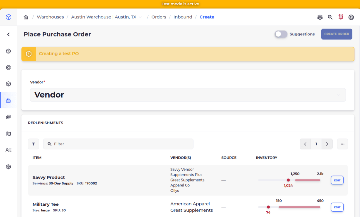
Task: Open the dashboard gauge sidebar icon
Action: [8, 51]
